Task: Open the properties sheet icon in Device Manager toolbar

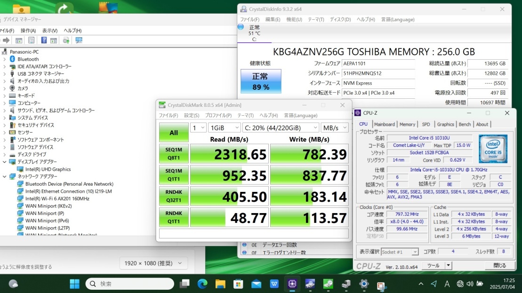Action: coord(31,40)
